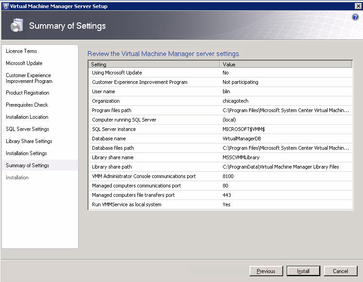Open the Product Registration step
Viewport: 363px width, 282px height.
pyautogui.click(x=27, y=93)
